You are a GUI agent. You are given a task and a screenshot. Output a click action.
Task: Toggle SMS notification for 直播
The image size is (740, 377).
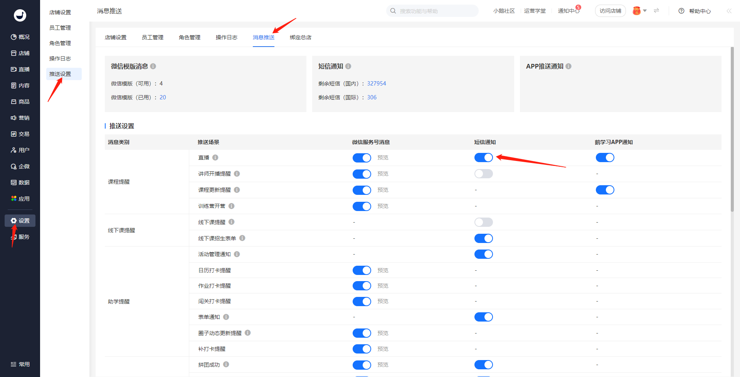pyautogui.click(x=484, y=158)
